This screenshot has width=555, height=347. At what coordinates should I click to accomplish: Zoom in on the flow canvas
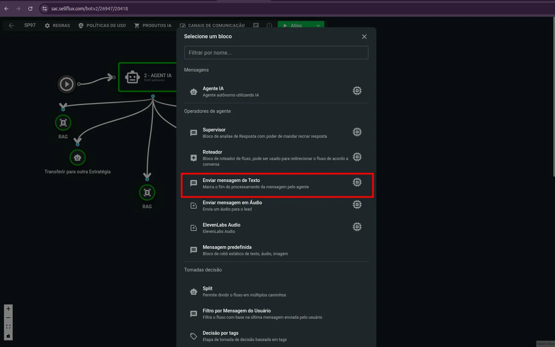click(x=8, y=309)
